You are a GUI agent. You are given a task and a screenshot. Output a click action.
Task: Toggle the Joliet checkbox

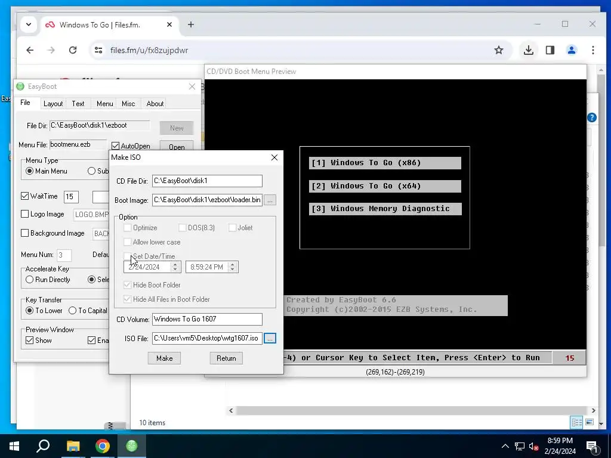(232, 227)
